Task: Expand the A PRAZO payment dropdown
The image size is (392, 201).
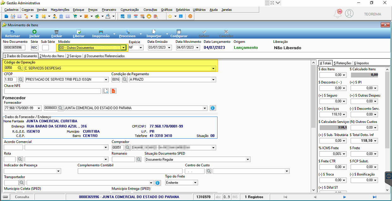Action: coord(214,80)
